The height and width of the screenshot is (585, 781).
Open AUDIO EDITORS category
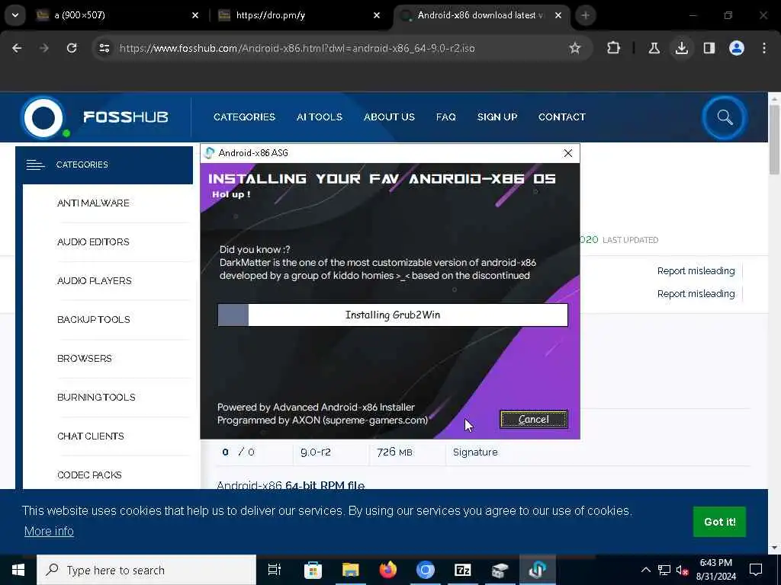[x=93, y=241]
